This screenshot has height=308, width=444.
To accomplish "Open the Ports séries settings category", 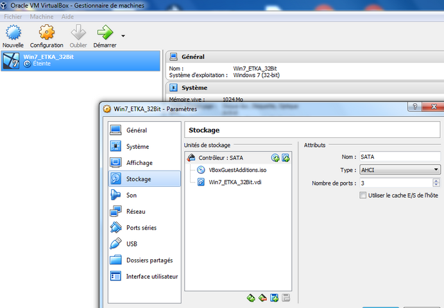I will [144, 228].
